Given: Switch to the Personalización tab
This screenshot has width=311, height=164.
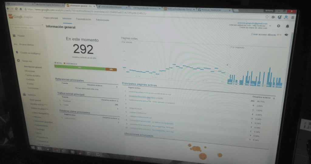Looking at the screenshot, I should pyautogui.click(x=84, y=19).
